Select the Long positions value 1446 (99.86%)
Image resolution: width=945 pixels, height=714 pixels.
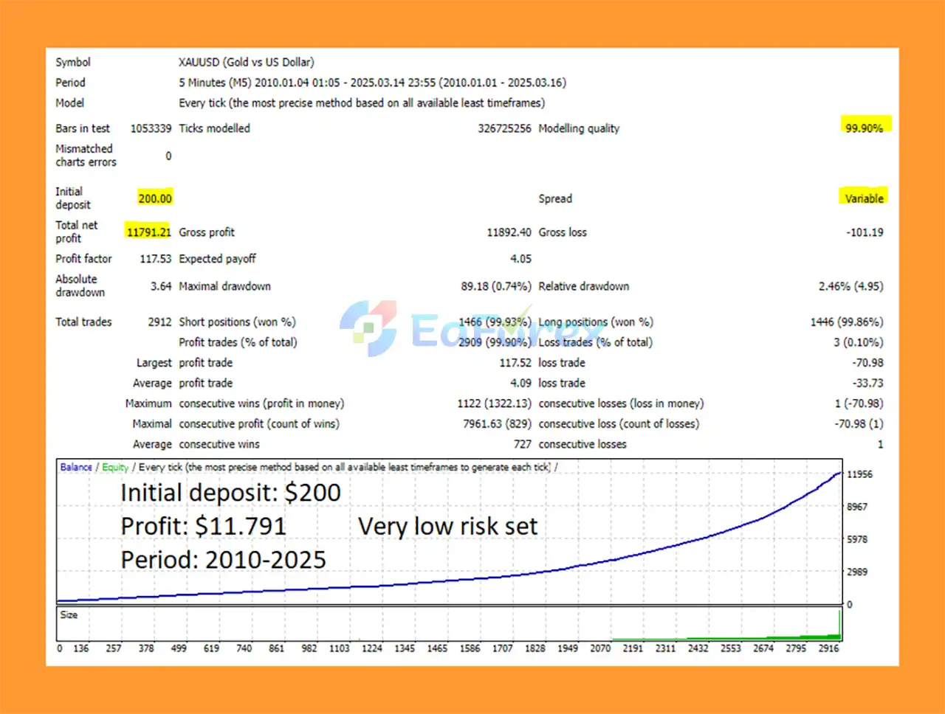pos(847,322)
